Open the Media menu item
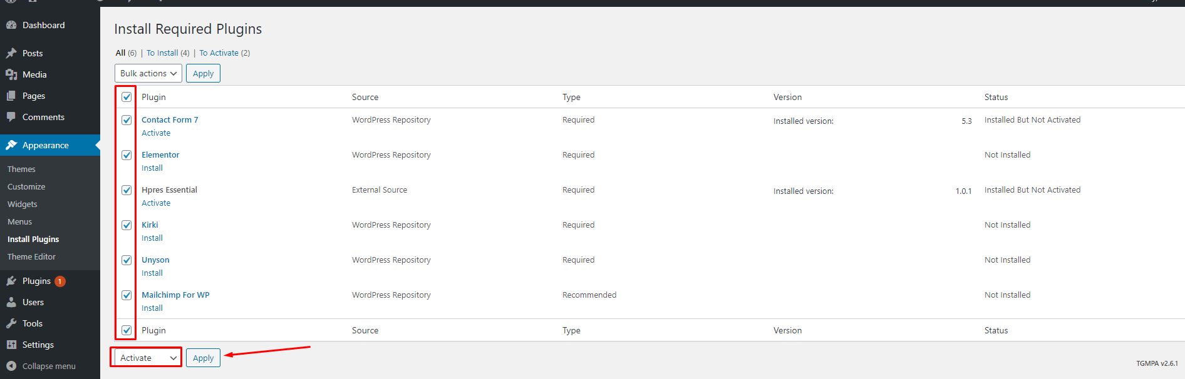 (50, 74)
